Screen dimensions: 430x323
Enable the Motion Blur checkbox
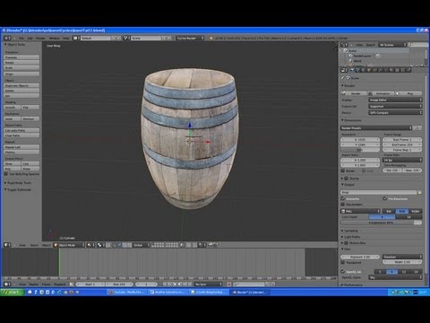tap(347, 243)
